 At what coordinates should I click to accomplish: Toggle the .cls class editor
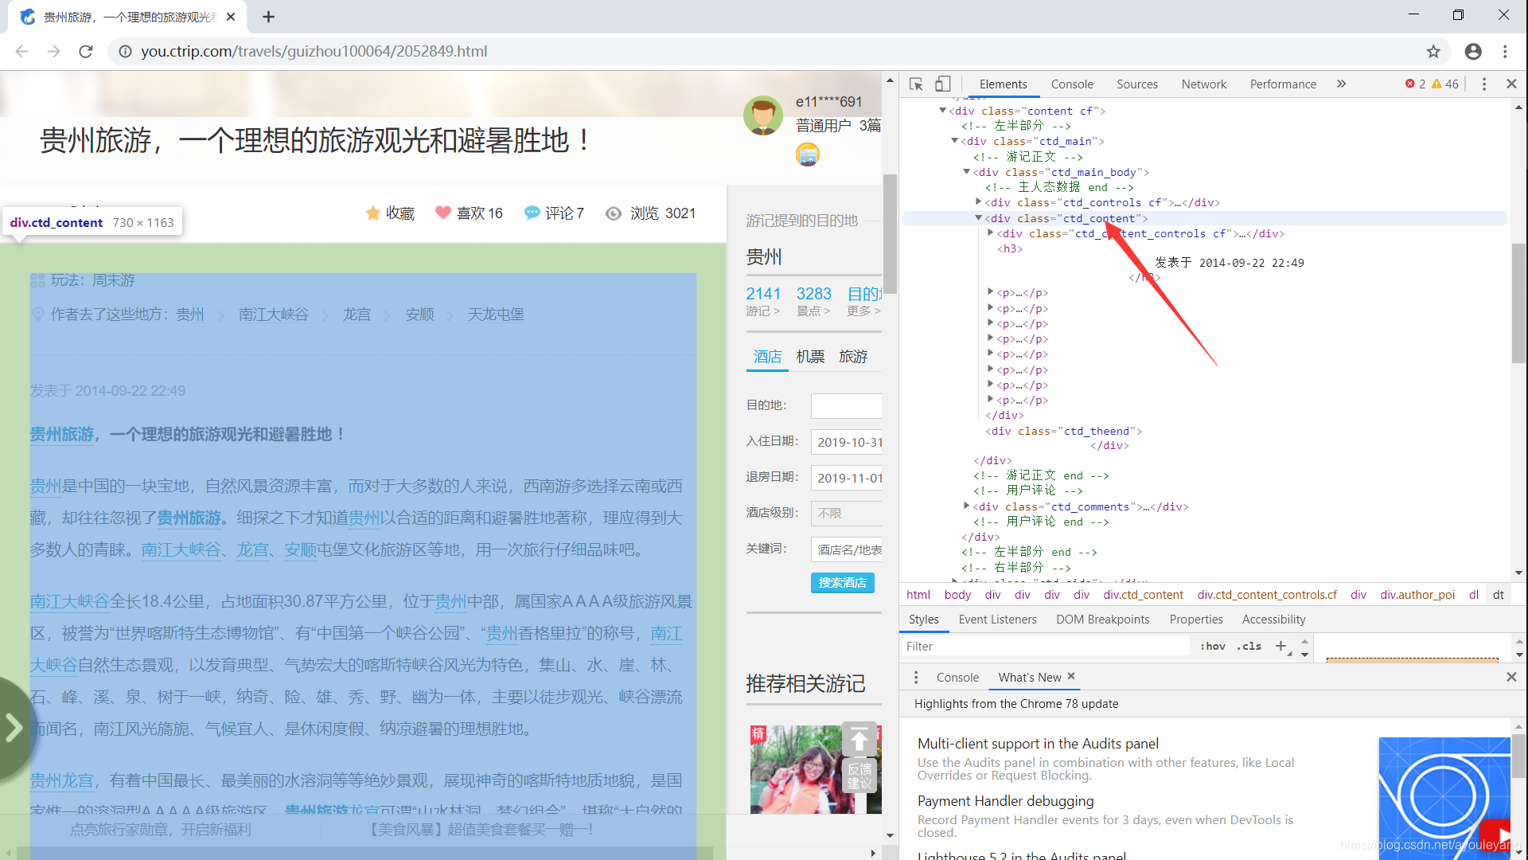click(1249, 646)
